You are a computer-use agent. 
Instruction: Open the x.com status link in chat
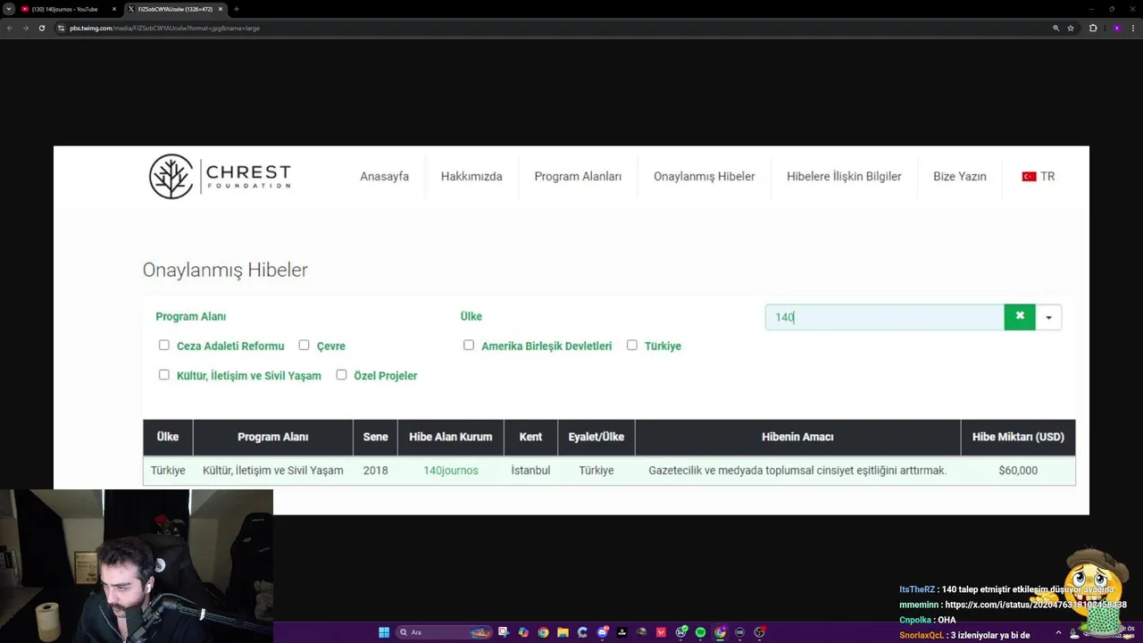[1036, 605]
